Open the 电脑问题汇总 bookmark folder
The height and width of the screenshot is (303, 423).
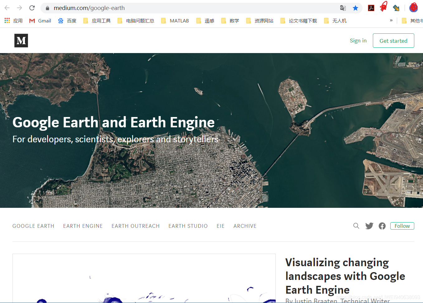coord(136,21)
